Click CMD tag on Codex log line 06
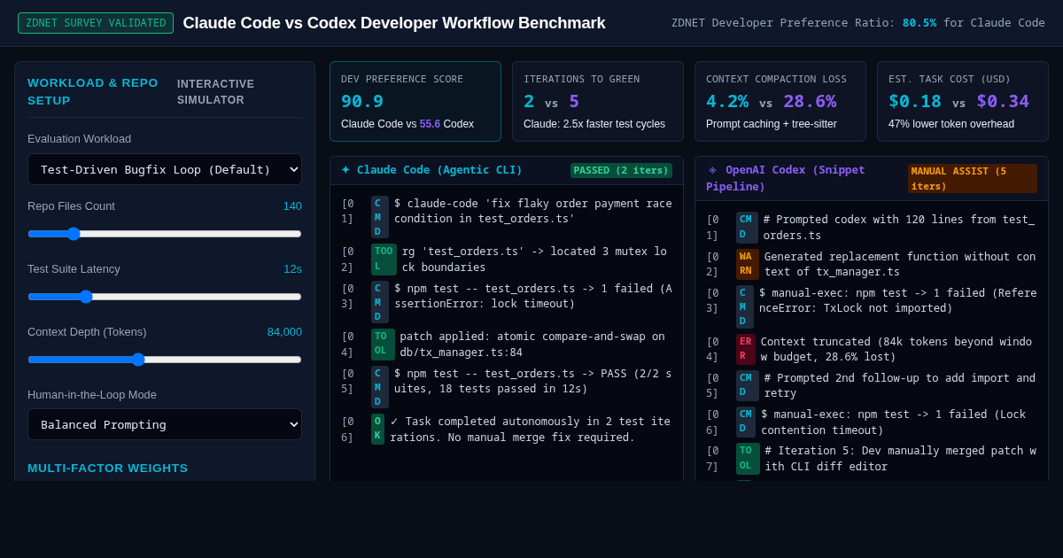This screenshot has width=1063, height=558. [x=746, y=422]
